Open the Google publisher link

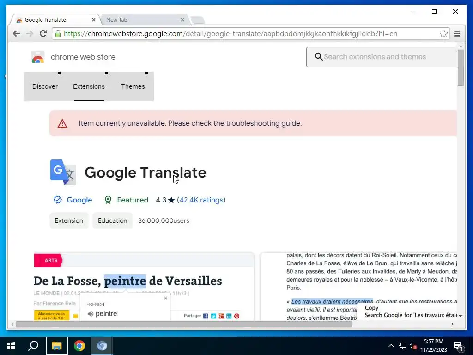coord(79,200)
